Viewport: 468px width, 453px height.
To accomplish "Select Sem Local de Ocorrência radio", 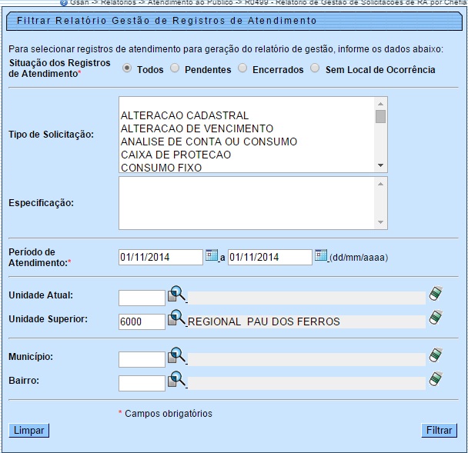I will click(x=315, y=68).
